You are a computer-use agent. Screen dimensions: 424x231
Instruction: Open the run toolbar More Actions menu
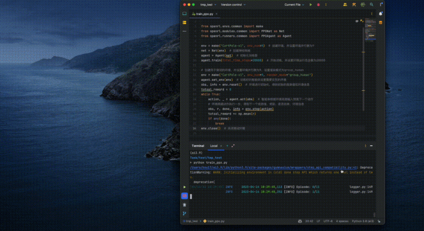pos(326,5)
